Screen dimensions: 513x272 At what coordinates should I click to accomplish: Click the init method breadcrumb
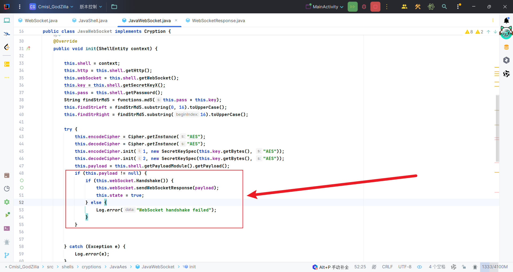189,267
